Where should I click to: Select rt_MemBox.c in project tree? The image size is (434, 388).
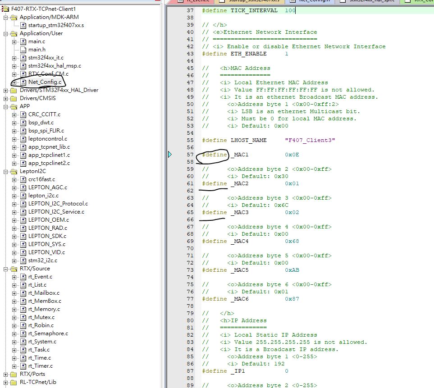(45, 301)
